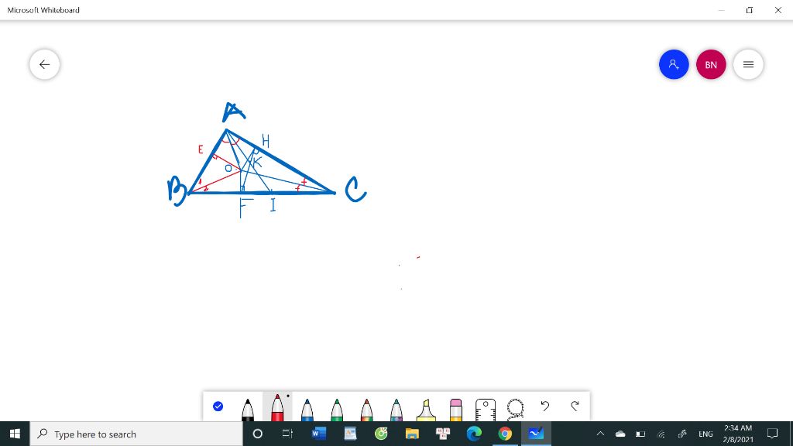Open the clock showing 2:34 AM
793x446 pixels.
tap(738, 434)
